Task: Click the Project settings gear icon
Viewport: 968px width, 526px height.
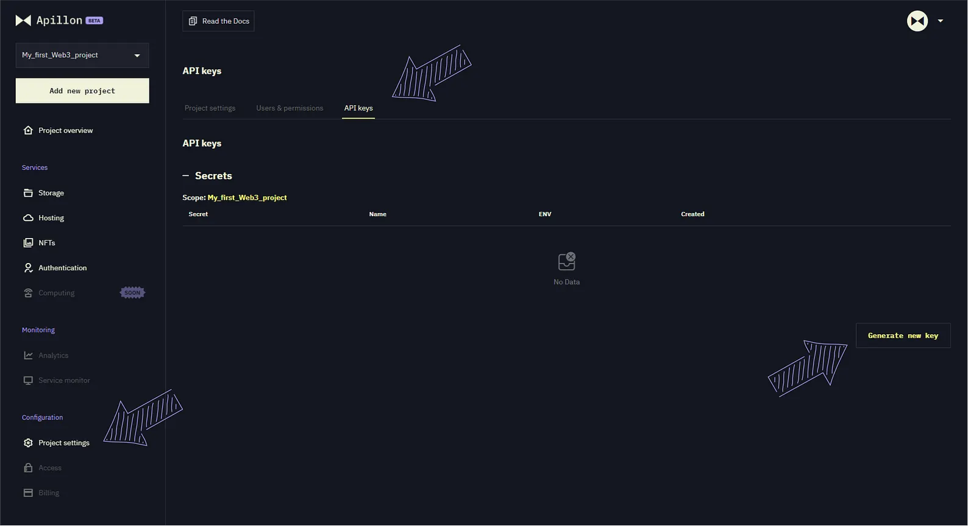Action: [28, 443]
